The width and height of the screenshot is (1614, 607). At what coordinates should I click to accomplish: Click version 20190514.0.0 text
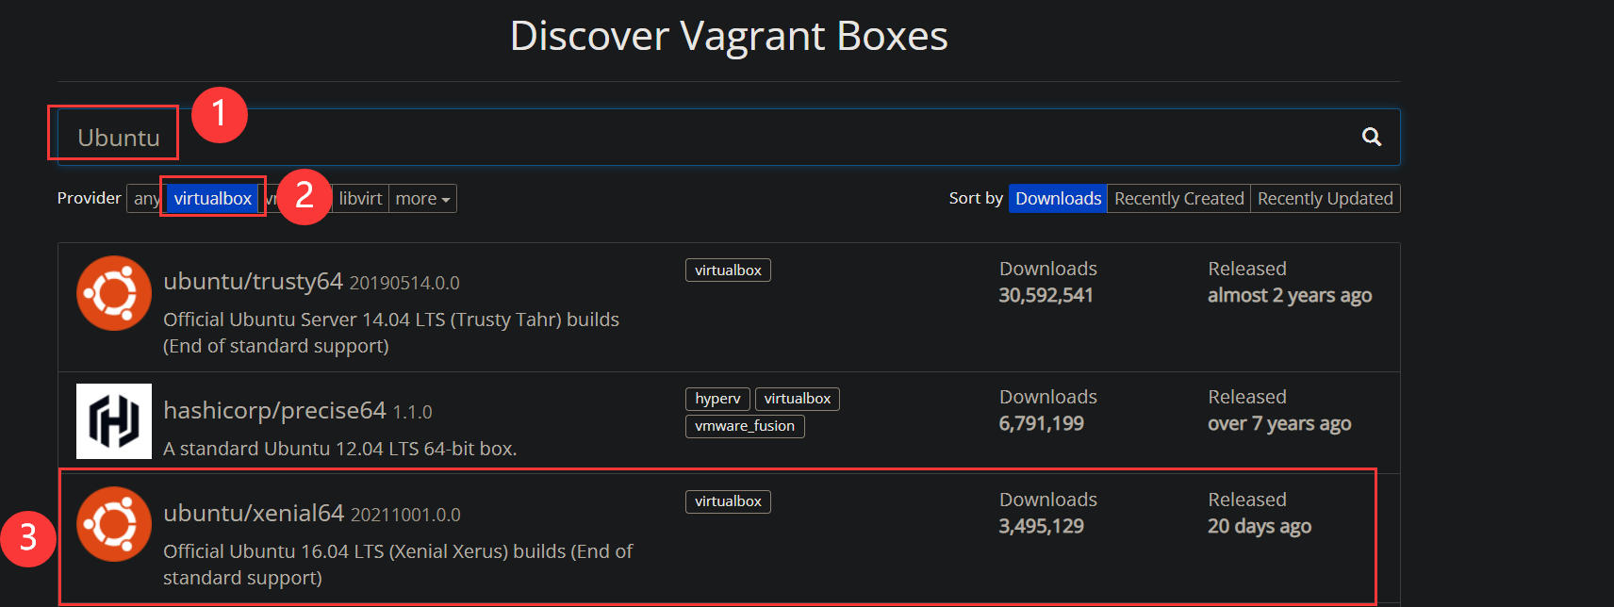click(x=404, y=283)
